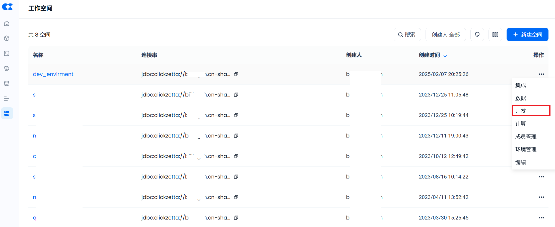Click the 搜索 search field
The height and width of the screenshot is (227, 555).
pos(407,34)
